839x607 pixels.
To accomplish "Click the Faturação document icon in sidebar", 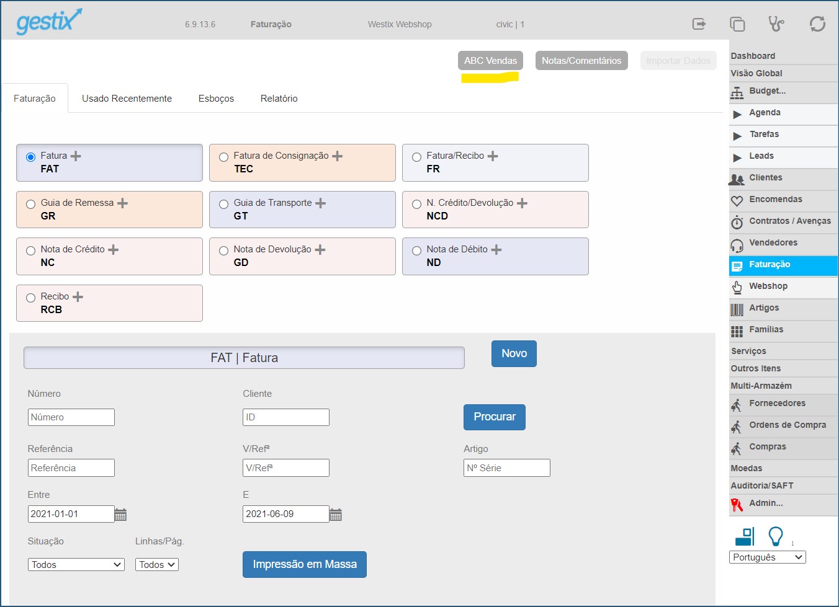I will click(737, 266).
